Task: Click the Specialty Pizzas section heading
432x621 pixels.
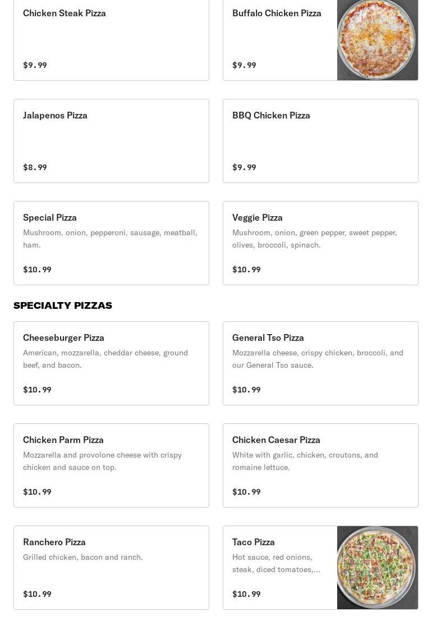Action: [63, 305]
